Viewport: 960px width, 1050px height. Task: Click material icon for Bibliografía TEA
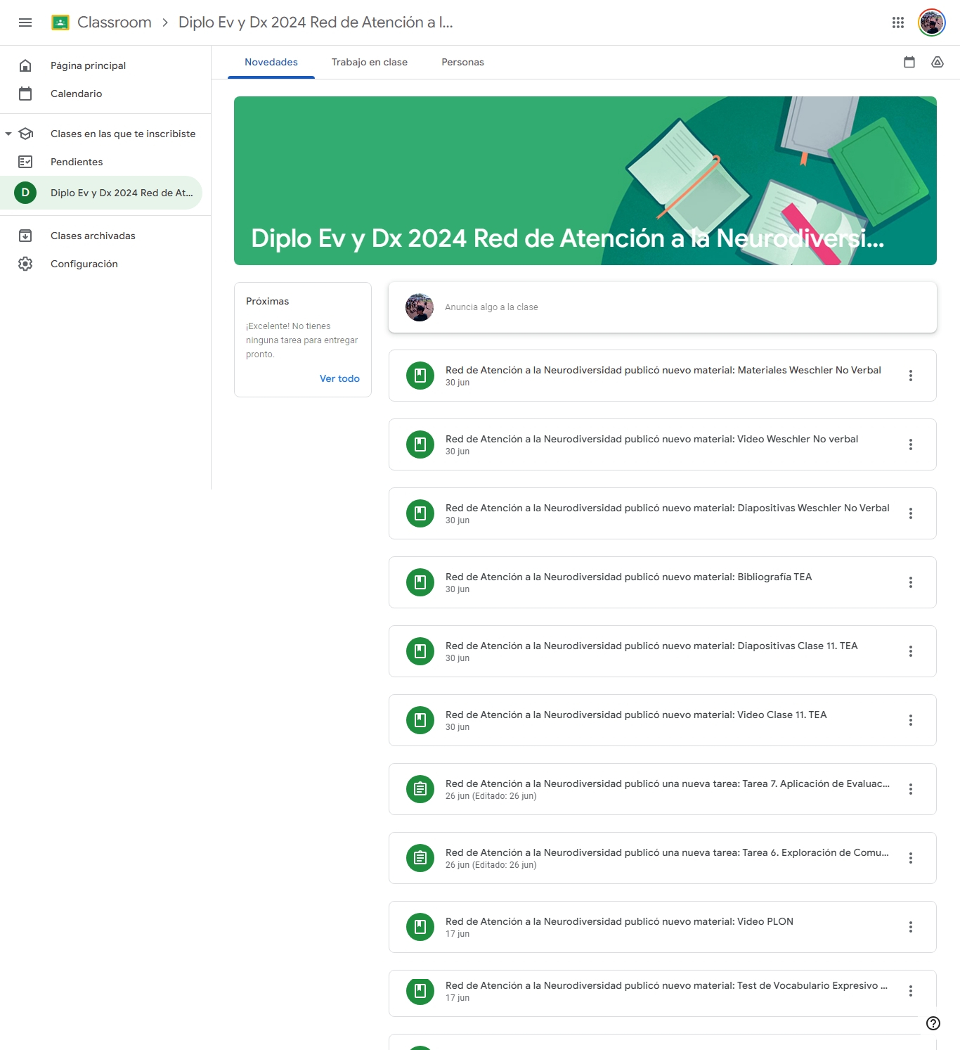point(420,582)
